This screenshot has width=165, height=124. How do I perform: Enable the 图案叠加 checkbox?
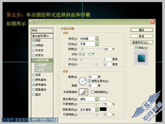tap(34, 90)
